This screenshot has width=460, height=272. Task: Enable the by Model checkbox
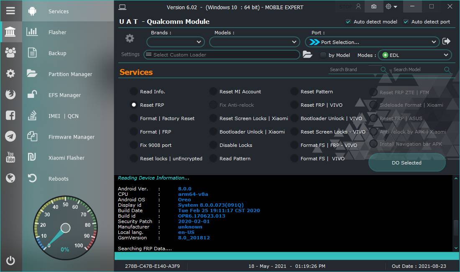pyautogui.click(x=323, y=55)
